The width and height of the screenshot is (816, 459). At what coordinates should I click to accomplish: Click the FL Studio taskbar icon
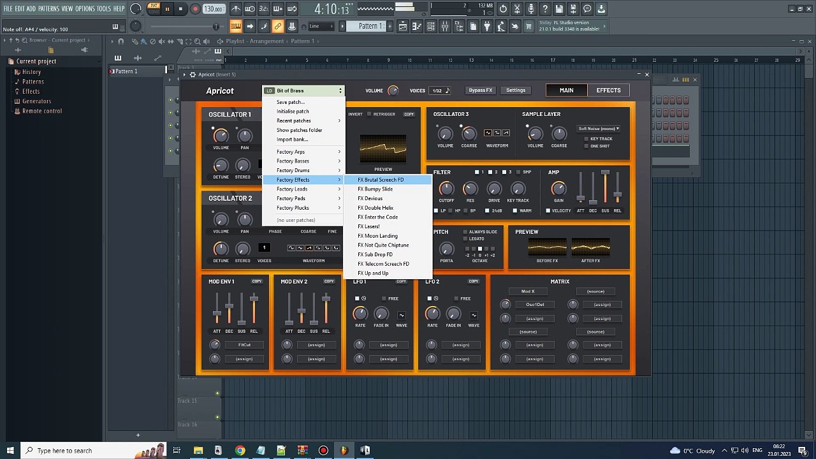tap(344, 451)
